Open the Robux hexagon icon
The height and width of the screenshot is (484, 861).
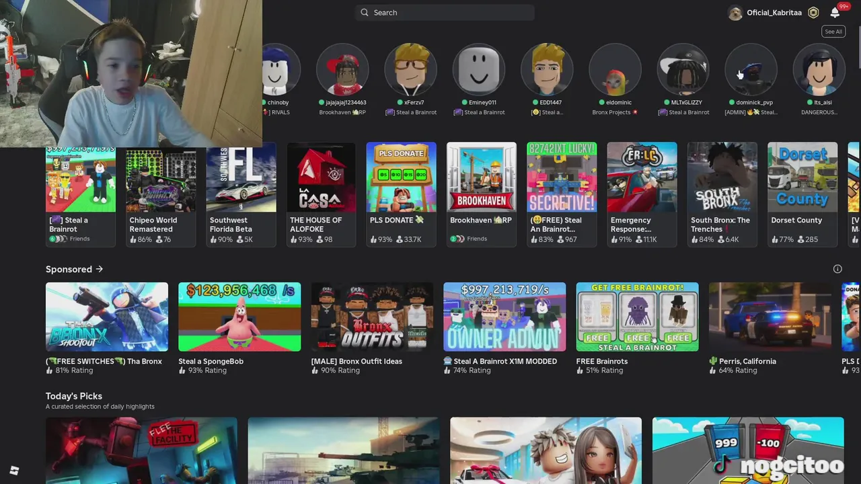813,13
